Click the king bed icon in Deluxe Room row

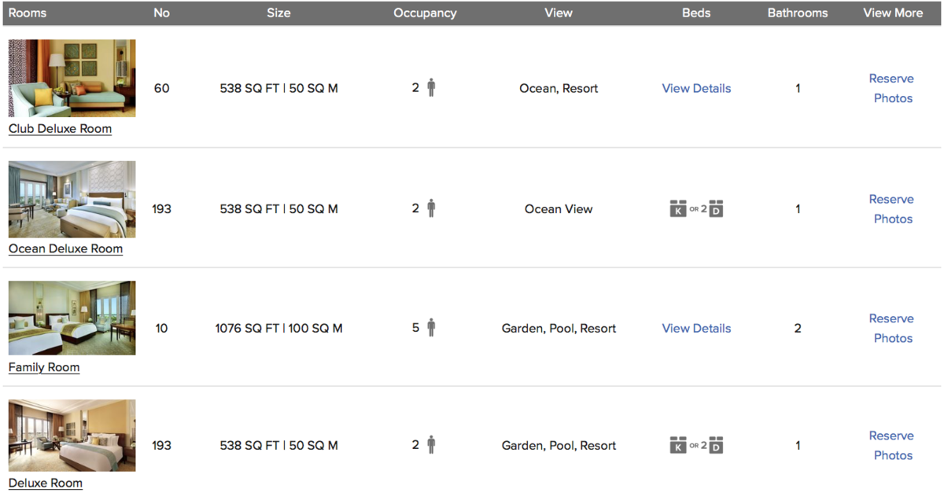pyautogui.click(x=678, y=446)
